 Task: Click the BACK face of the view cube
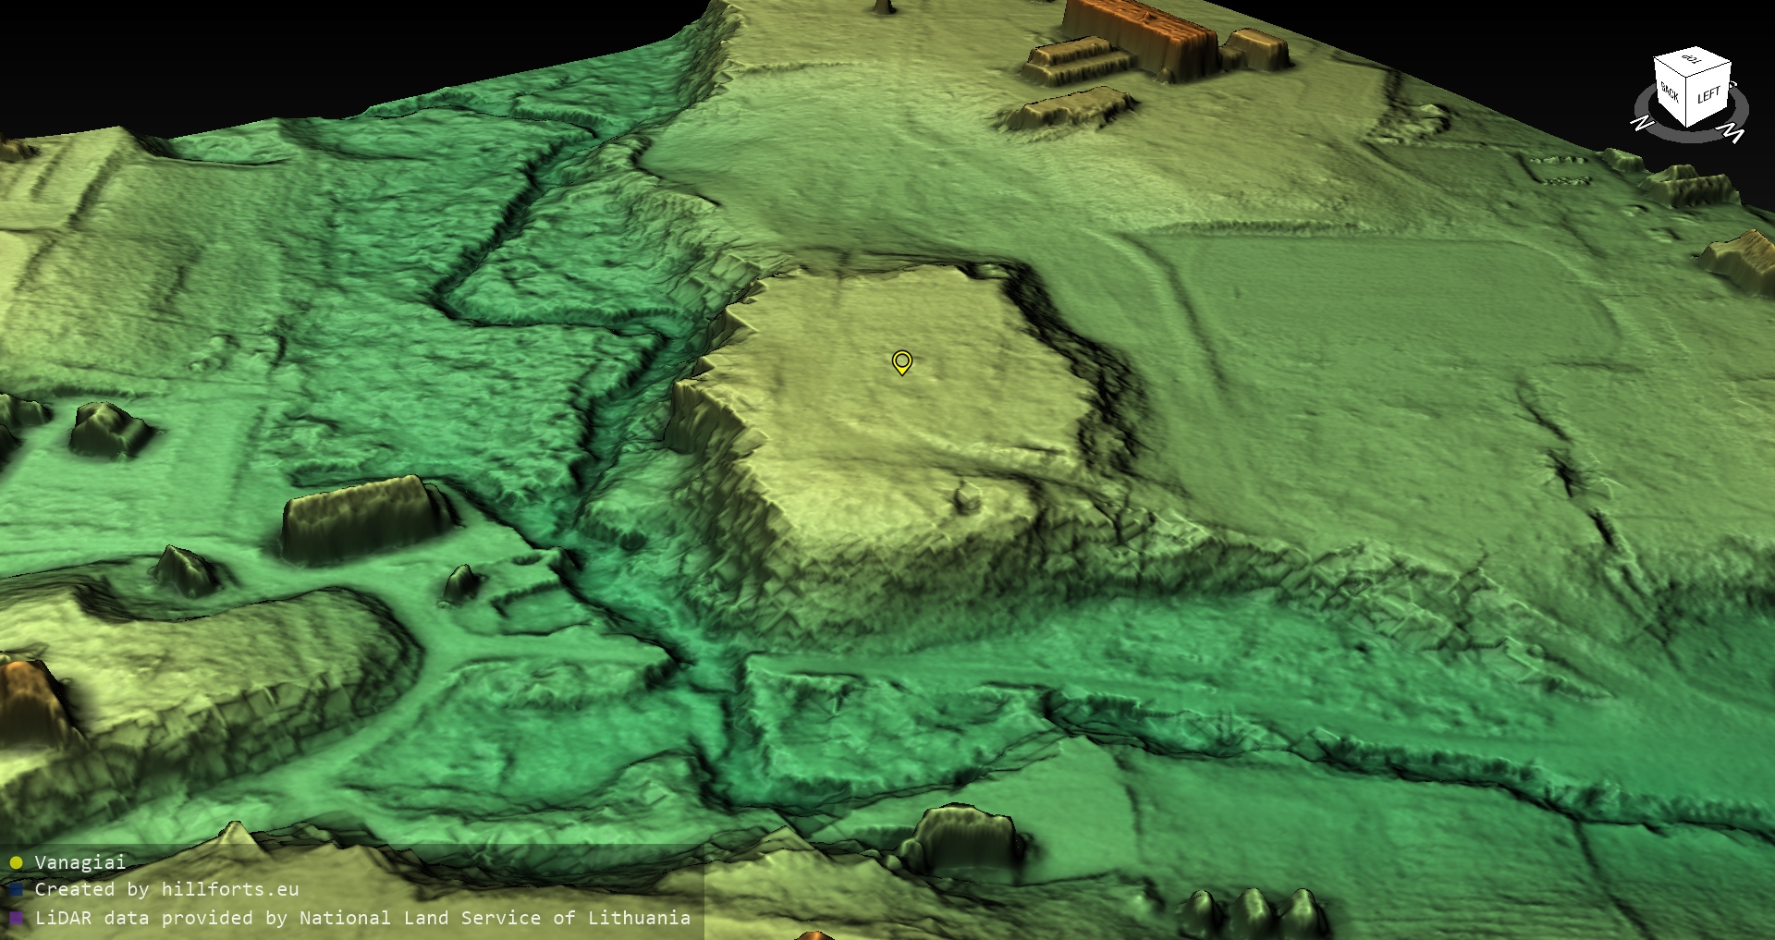(1670, 92)
